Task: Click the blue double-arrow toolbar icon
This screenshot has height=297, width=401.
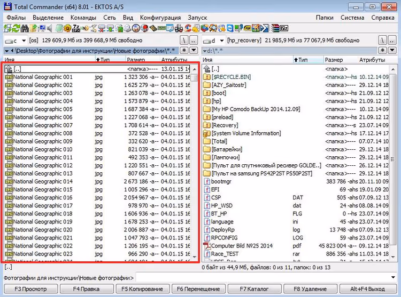Action: coord(265,28)
